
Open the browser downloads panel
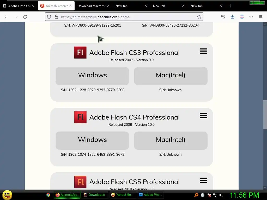(232, 17)
